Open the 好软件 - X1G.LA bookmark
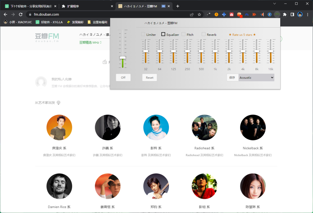Viewport: 313px width, 213px height. [49, 22]
